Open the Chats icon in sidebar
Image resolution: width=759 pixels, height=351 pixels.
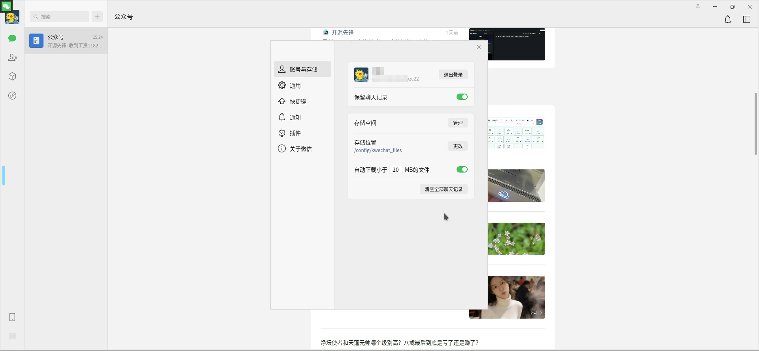click(12, 38)
